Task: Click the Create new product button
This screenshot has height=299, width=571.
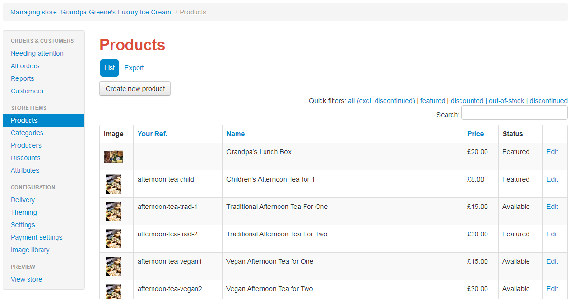Action: [x=135, y=89]
